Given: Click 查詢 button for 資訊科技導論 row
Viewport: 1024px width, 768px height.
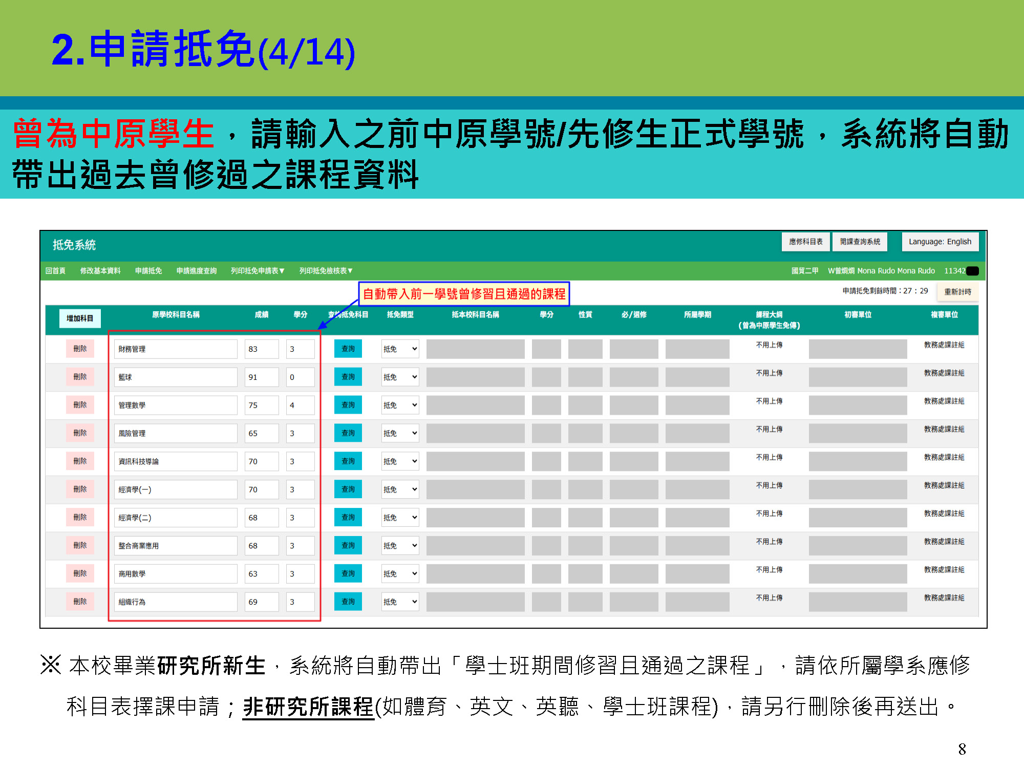Looking at the screenshot, I should [348, 461].
